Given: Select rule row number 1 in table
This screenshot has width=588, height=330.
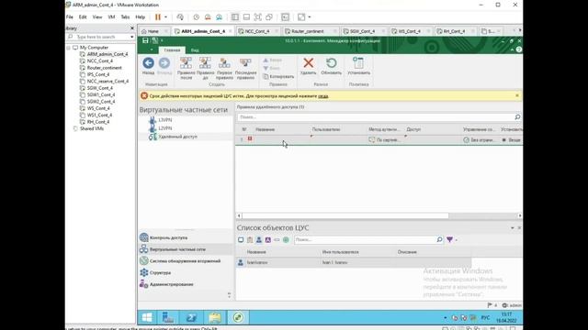Looking at the screenshot, I should [379, 139].
